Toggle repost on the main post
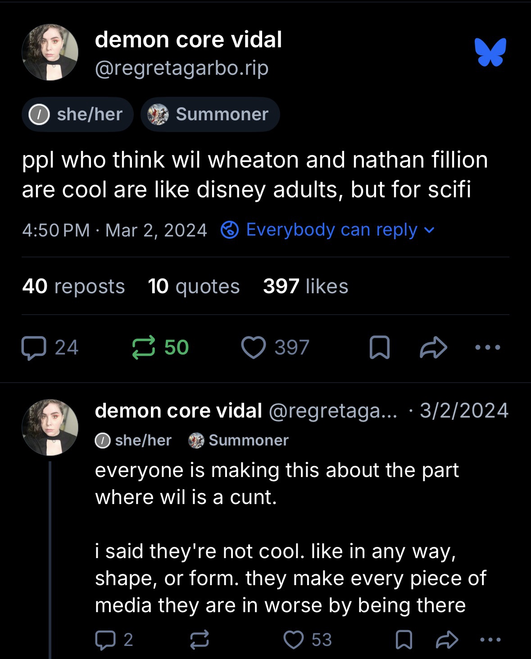This screenshot has height=659, width=531. (x=143, y=348)
